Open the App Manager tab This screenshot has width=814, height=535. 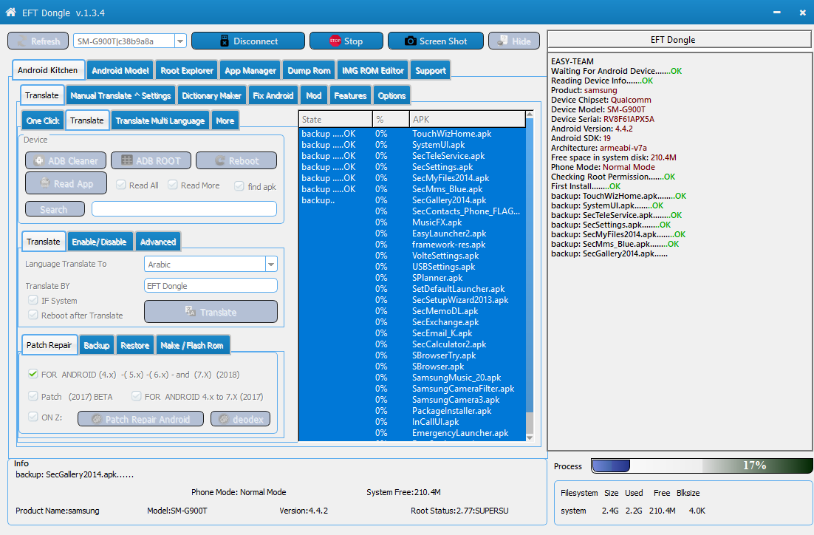click(x=250, y=70)
